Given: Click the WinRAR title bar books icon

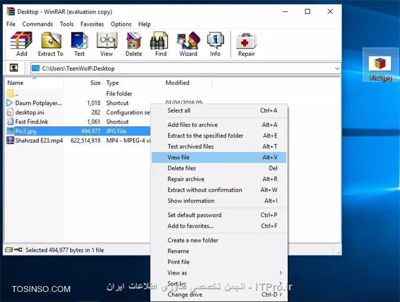Looking at the screenshot, I should 11,11.
